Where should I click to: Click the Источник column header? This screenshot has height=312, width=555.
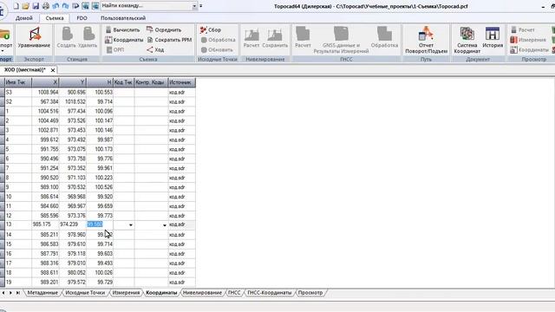click(x=182, y=82)
